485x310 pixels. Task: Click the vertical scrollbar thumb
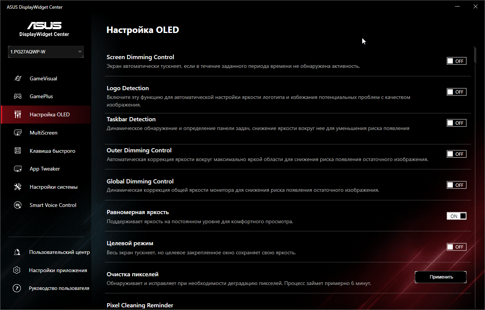(474, 56)
